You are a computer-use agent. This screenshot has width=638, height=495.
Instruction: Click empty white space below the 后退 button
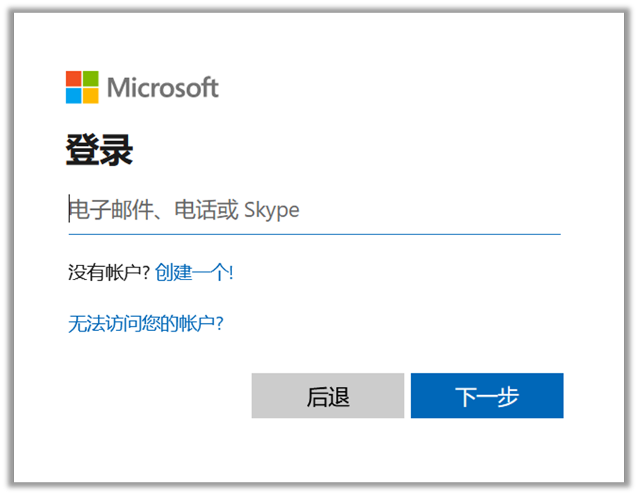pos(327,451)
